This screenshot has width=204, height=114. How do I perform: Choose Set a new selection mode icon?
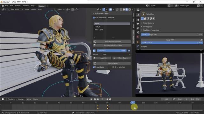[x=142, y=19]
